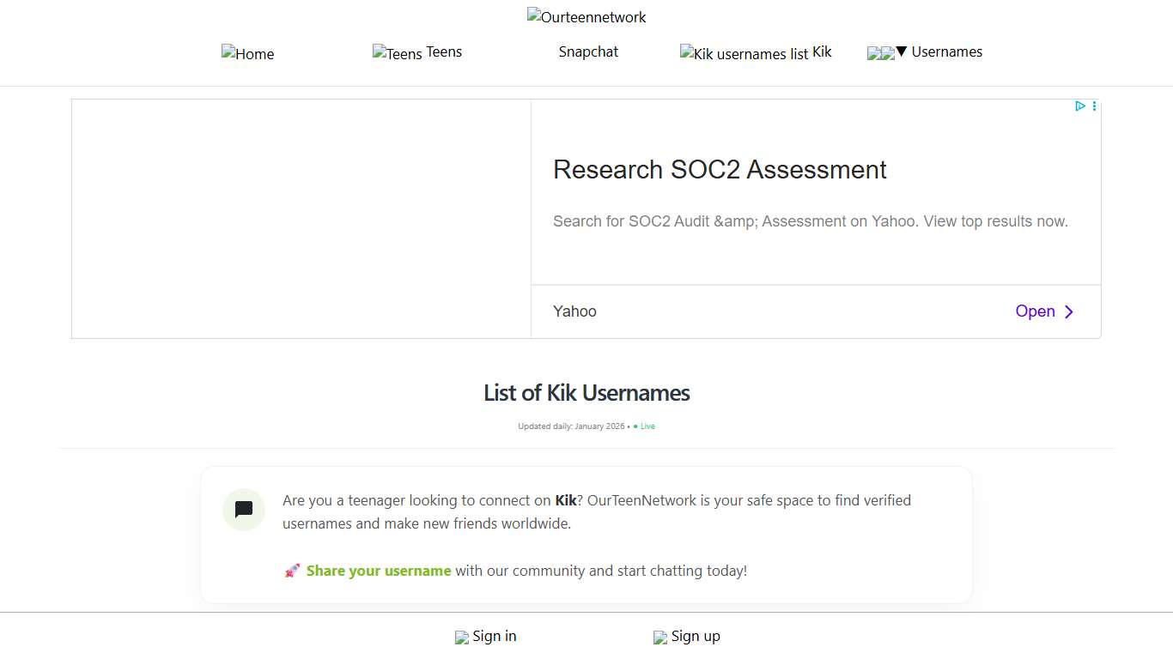Screen dimensions: 1173x659
Task: Click the broken image icon beside Sign in
Action: click(x=461, y=637)
